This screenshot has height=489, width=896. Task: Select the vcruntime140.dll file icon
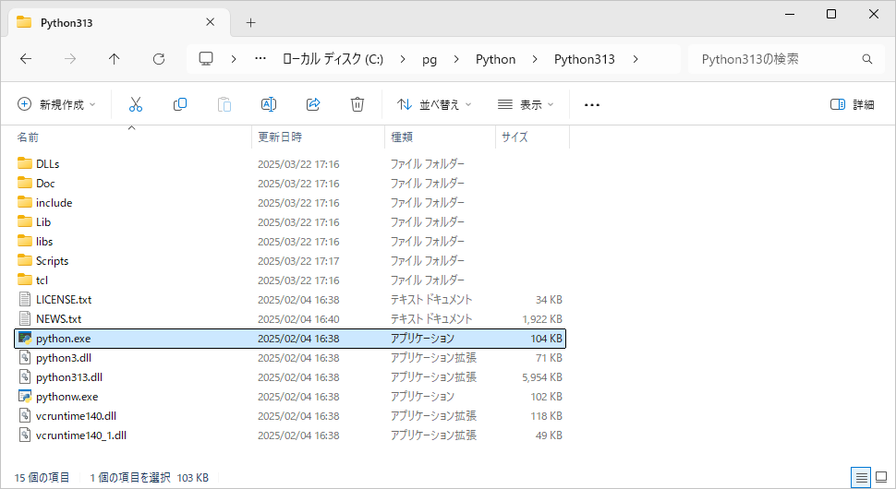(25, 416)
